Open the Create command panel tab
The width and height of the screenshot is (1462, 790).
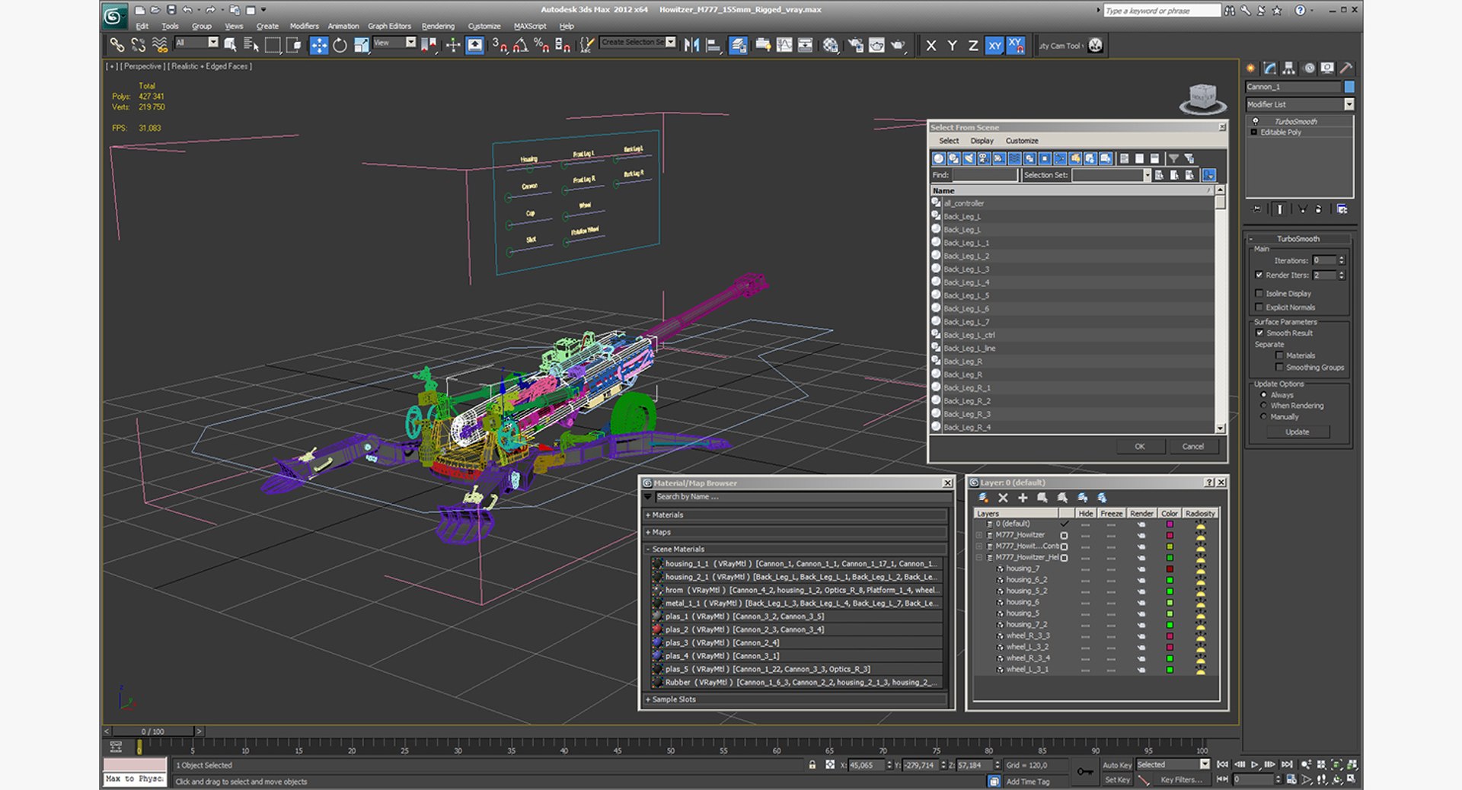coord(1250,68)
